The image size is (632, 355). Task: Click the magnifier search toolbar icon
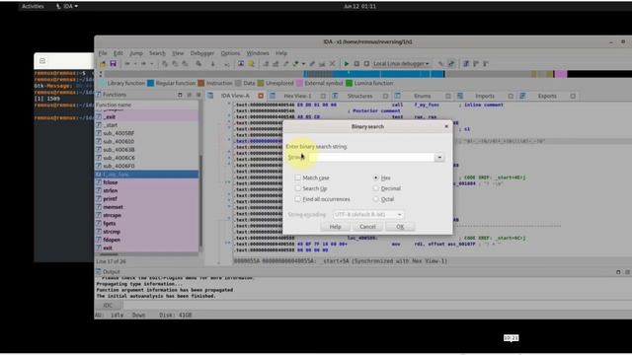(x=198, y=63)
